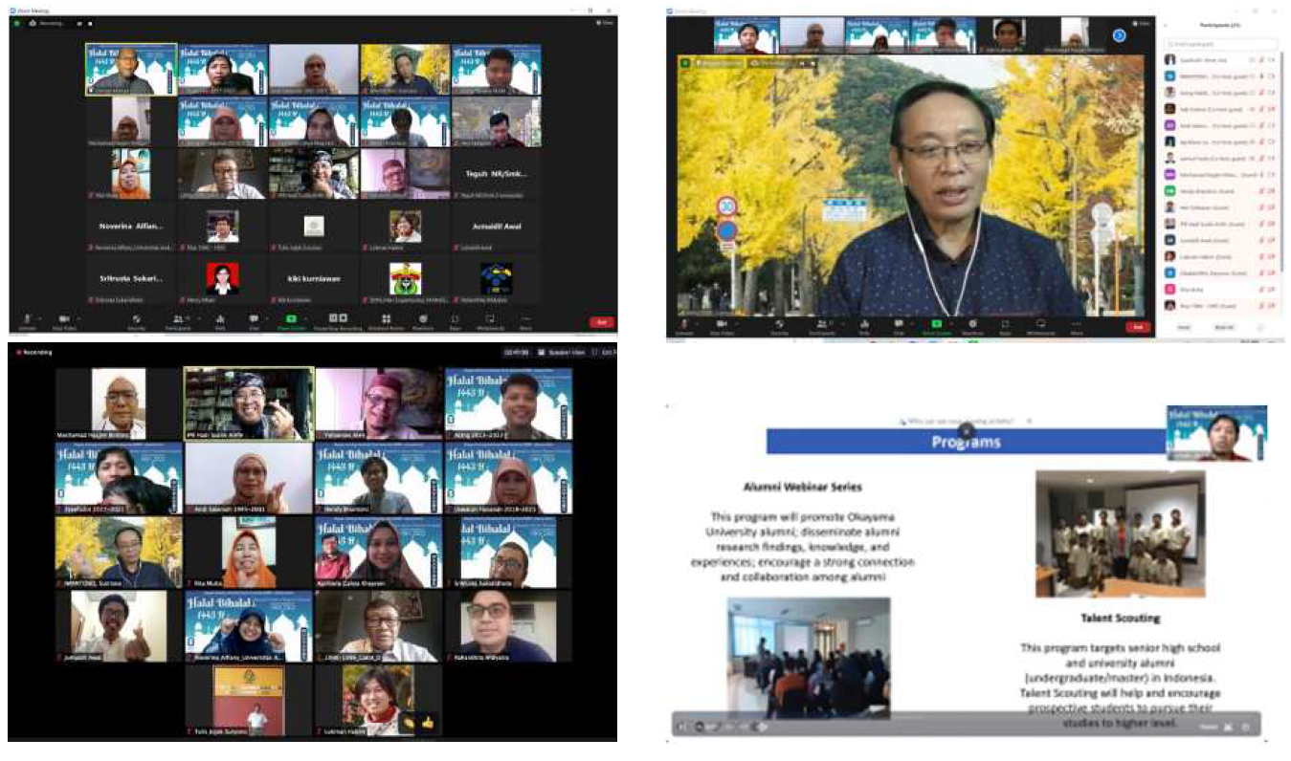Screen dimensions: 1291x761
Task: Expand audio options arrow beside Unmute, top-left window
Action: [38, 316]
